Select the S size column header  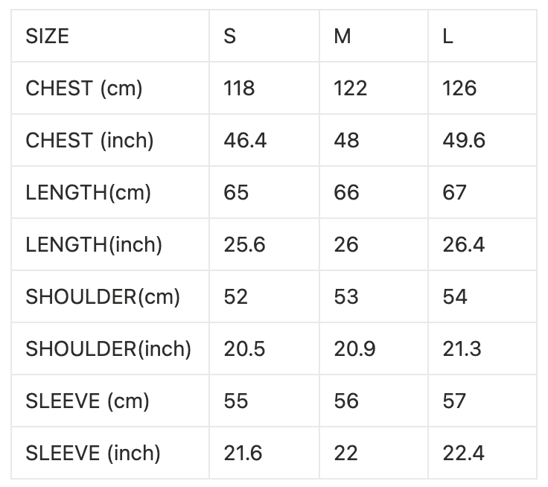[x=230, y=36]
